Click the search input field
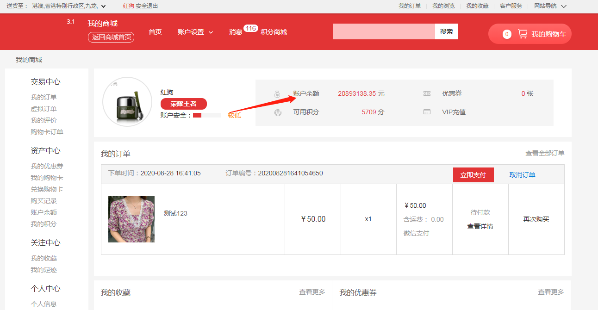 click(384, 31)
